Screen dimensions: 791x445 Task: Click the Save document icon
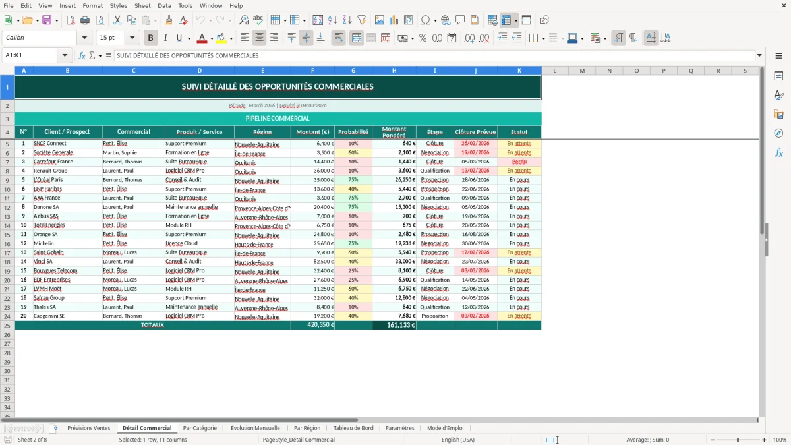tap(46, 20)
